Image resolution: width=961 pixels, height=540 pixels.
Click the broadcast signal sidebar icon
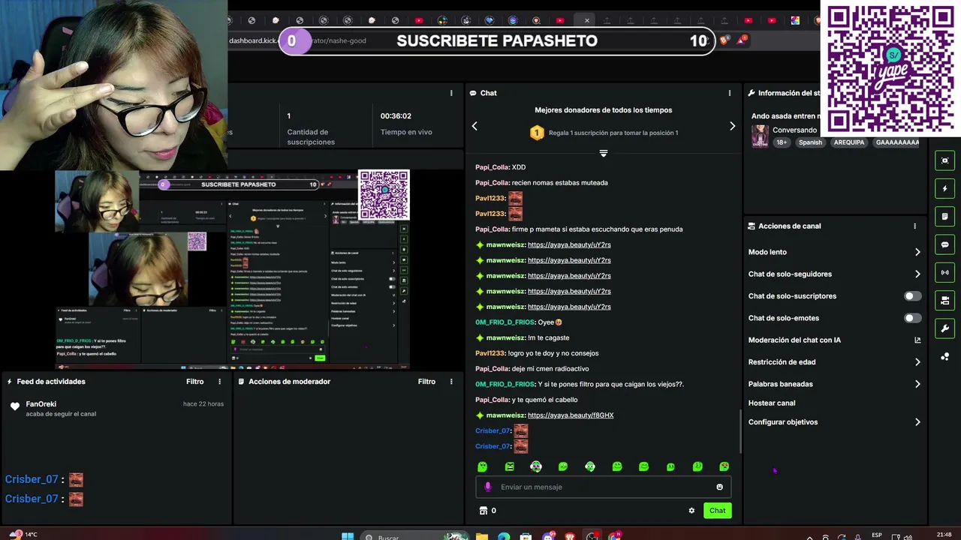pos(944,272)
